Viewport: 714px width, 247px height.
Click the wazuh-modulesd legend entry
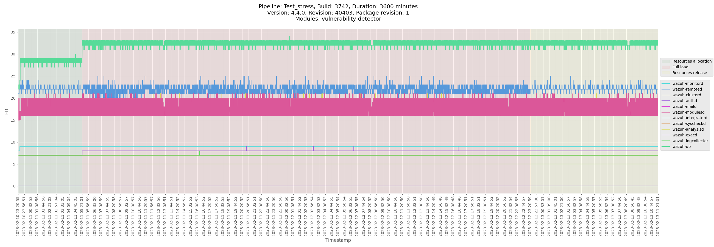[x=688, y=113]
